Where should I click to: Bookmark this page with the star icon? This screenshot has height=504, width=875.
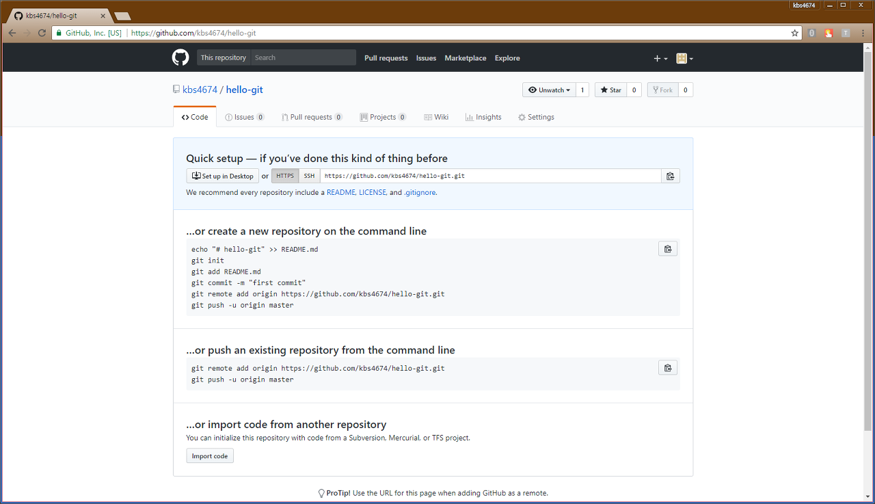(794, 33)
